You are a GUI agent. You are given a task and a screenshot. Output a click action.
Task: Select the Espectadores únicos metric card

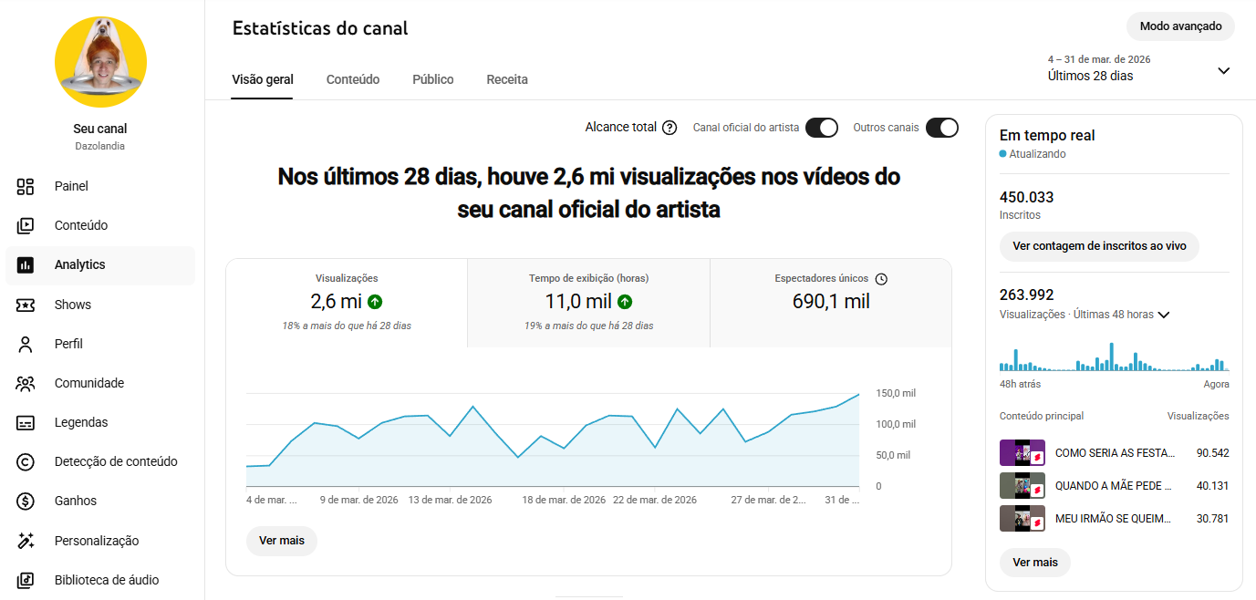click(831, 303)
